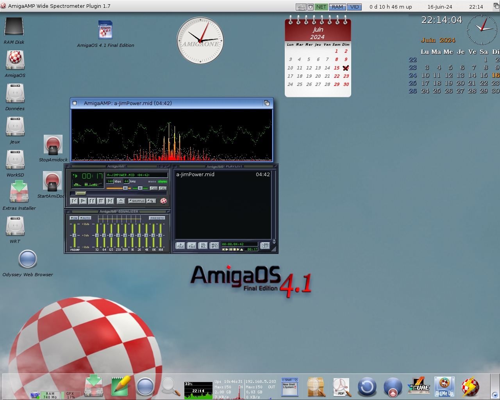Toggle the EQ window button in AmigaAMP
Image resolution: width=500 pixels, height=400 pixels.
tap(154, 188)
